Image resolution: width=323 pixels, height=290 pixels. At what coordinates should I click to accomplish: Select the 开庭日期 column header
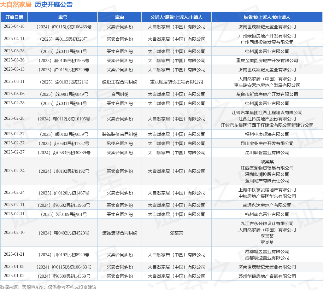[x=14, y=17]
